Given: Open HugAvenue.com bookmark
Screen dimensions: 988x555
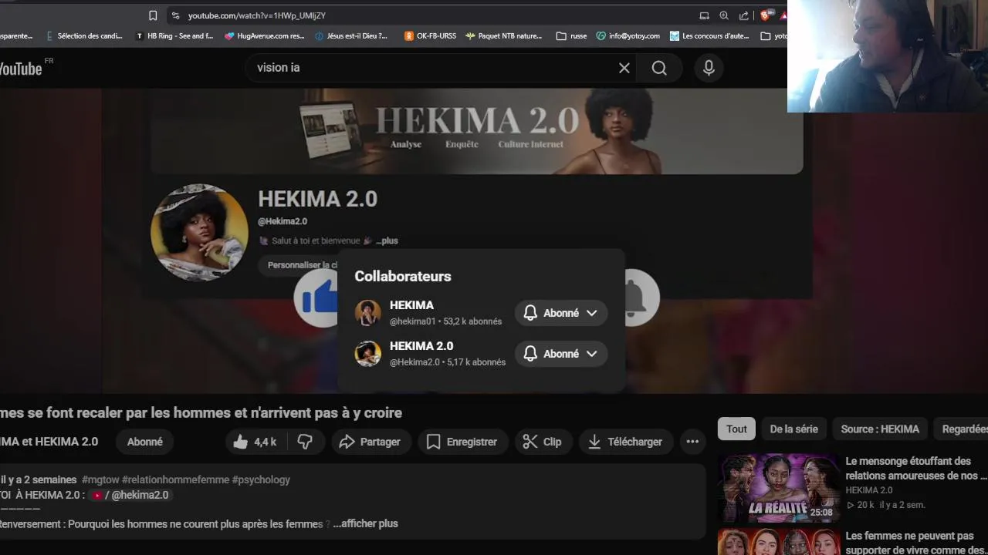Looking at the screenshot, I should click(265, 35).
